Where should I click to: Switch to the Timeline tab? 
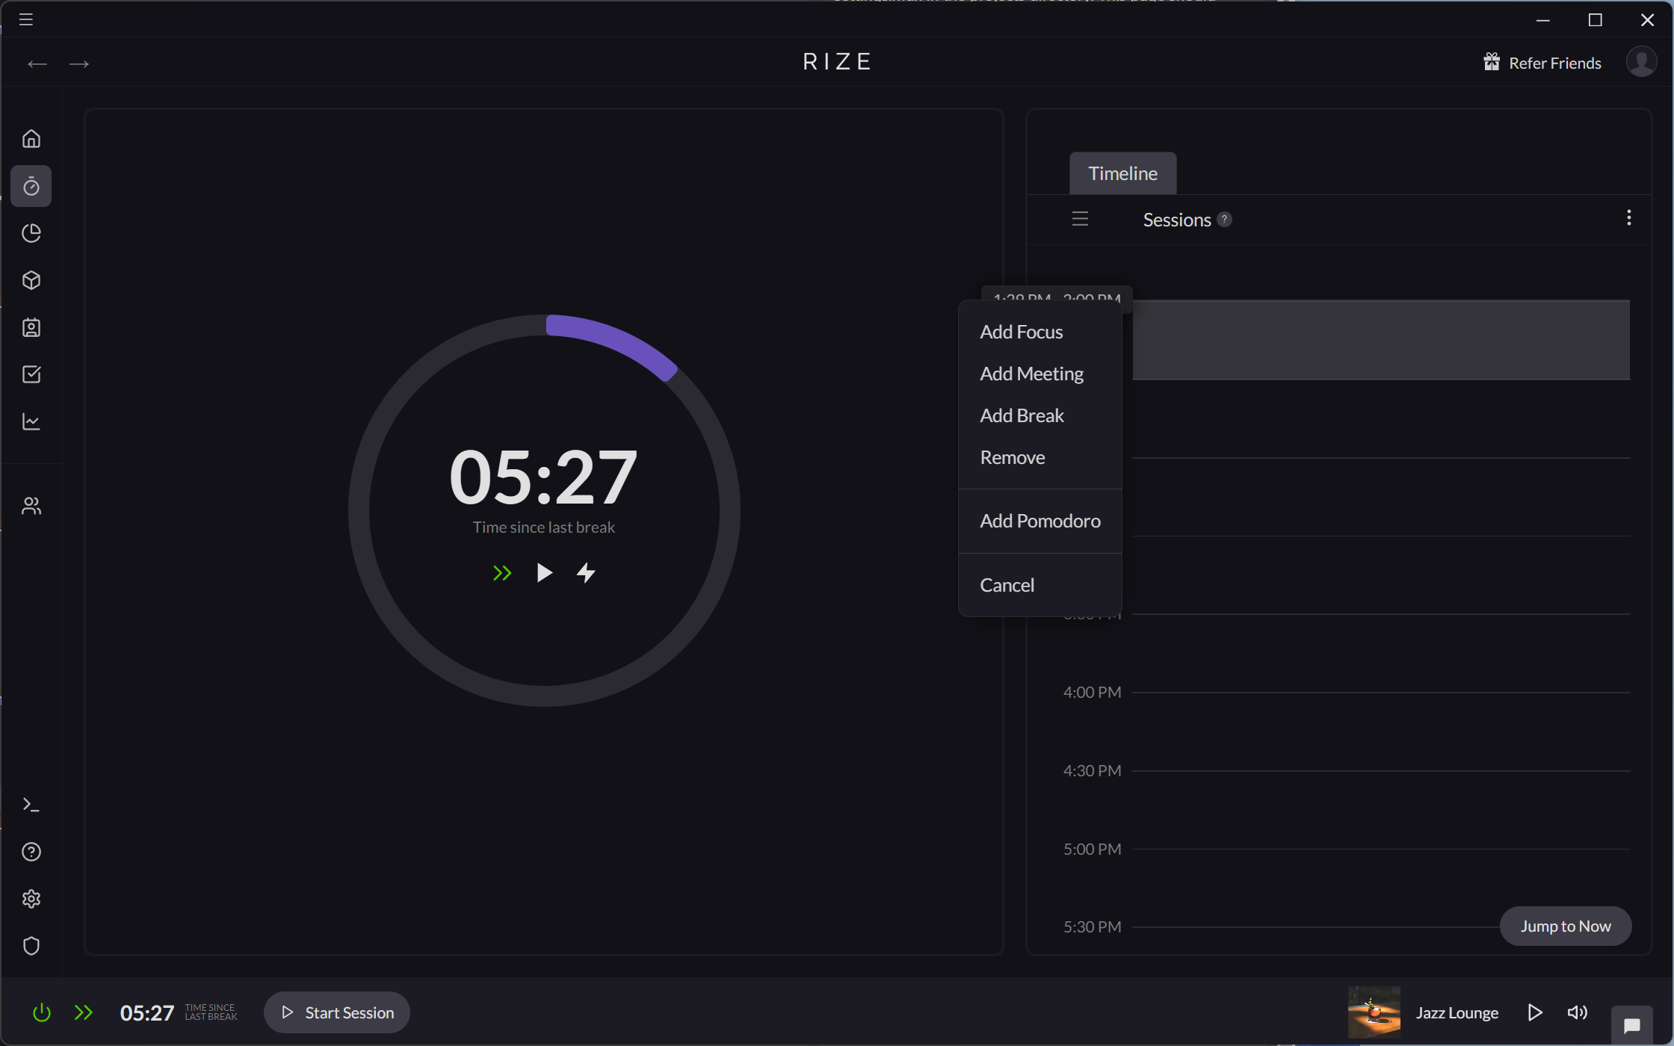pyautogui.click(x=1122, y=173)
